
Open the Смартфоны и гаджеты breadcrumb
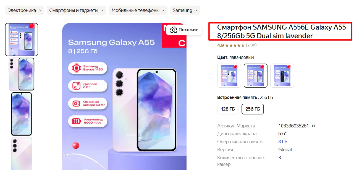click(76, 10)
